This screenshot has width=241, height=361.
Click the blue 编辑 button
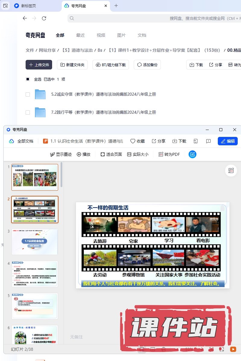[227, 141]
